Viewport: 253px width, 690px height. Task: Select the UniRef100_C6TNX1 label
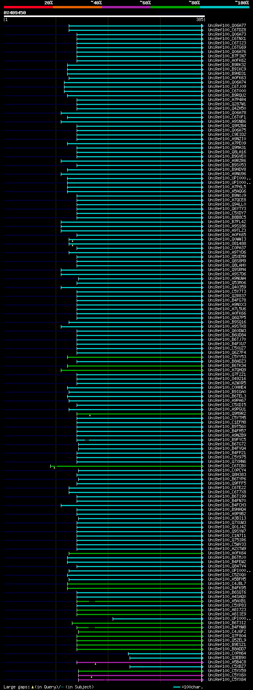pyautogui.click(x=227, y=38)
